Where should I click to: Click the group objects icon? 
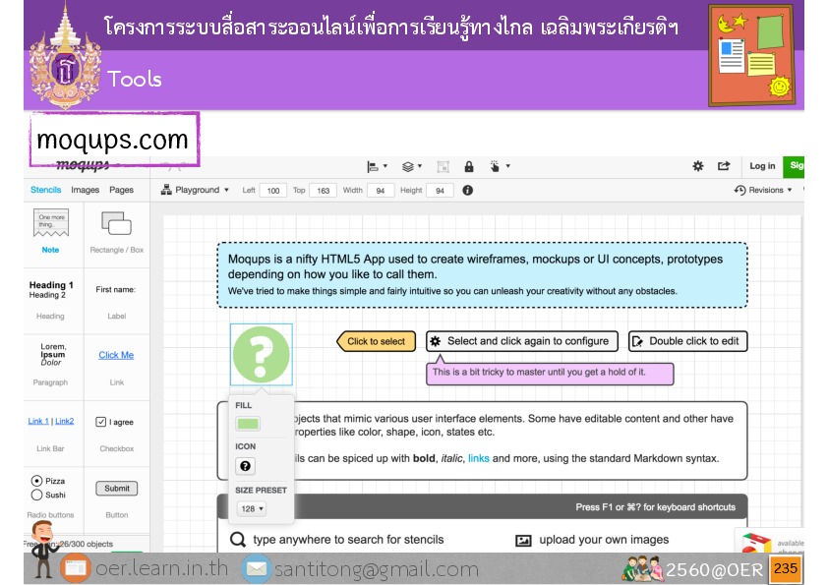[x=444, y=167]
